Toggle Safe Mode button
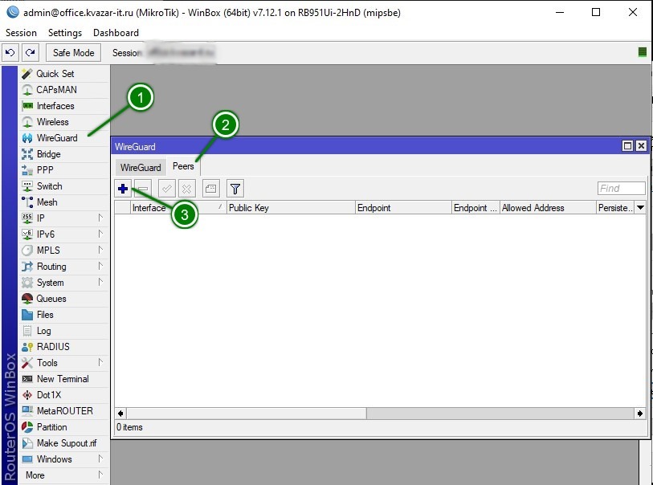This screenshot has height=485, width=653. (73, 53)
